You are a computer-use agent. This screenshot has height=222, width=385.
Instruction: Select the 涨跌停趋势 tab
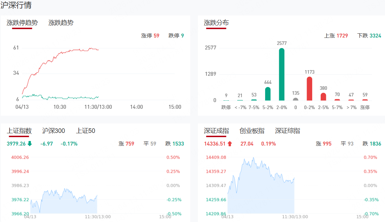tap(22, 23)
